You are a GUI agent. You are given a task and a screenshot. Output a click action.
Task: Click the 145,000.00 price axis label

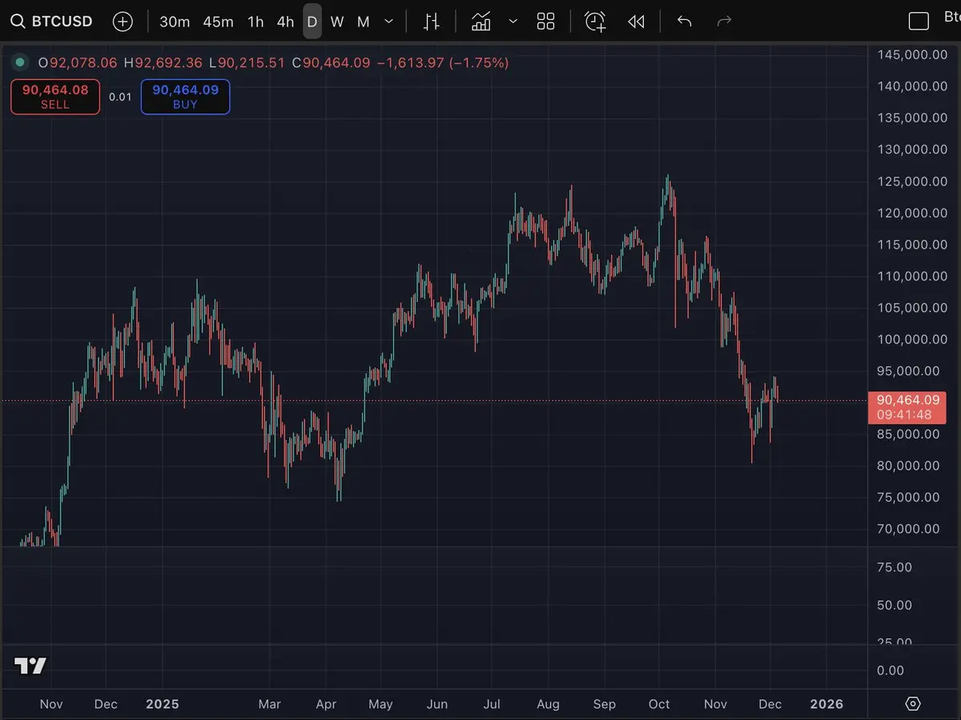(x=912, y=55)
